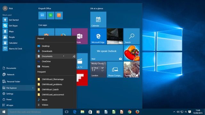This screenshot has width=205, height=115.
Task: Open Maps from most used list
Action: 8,31
